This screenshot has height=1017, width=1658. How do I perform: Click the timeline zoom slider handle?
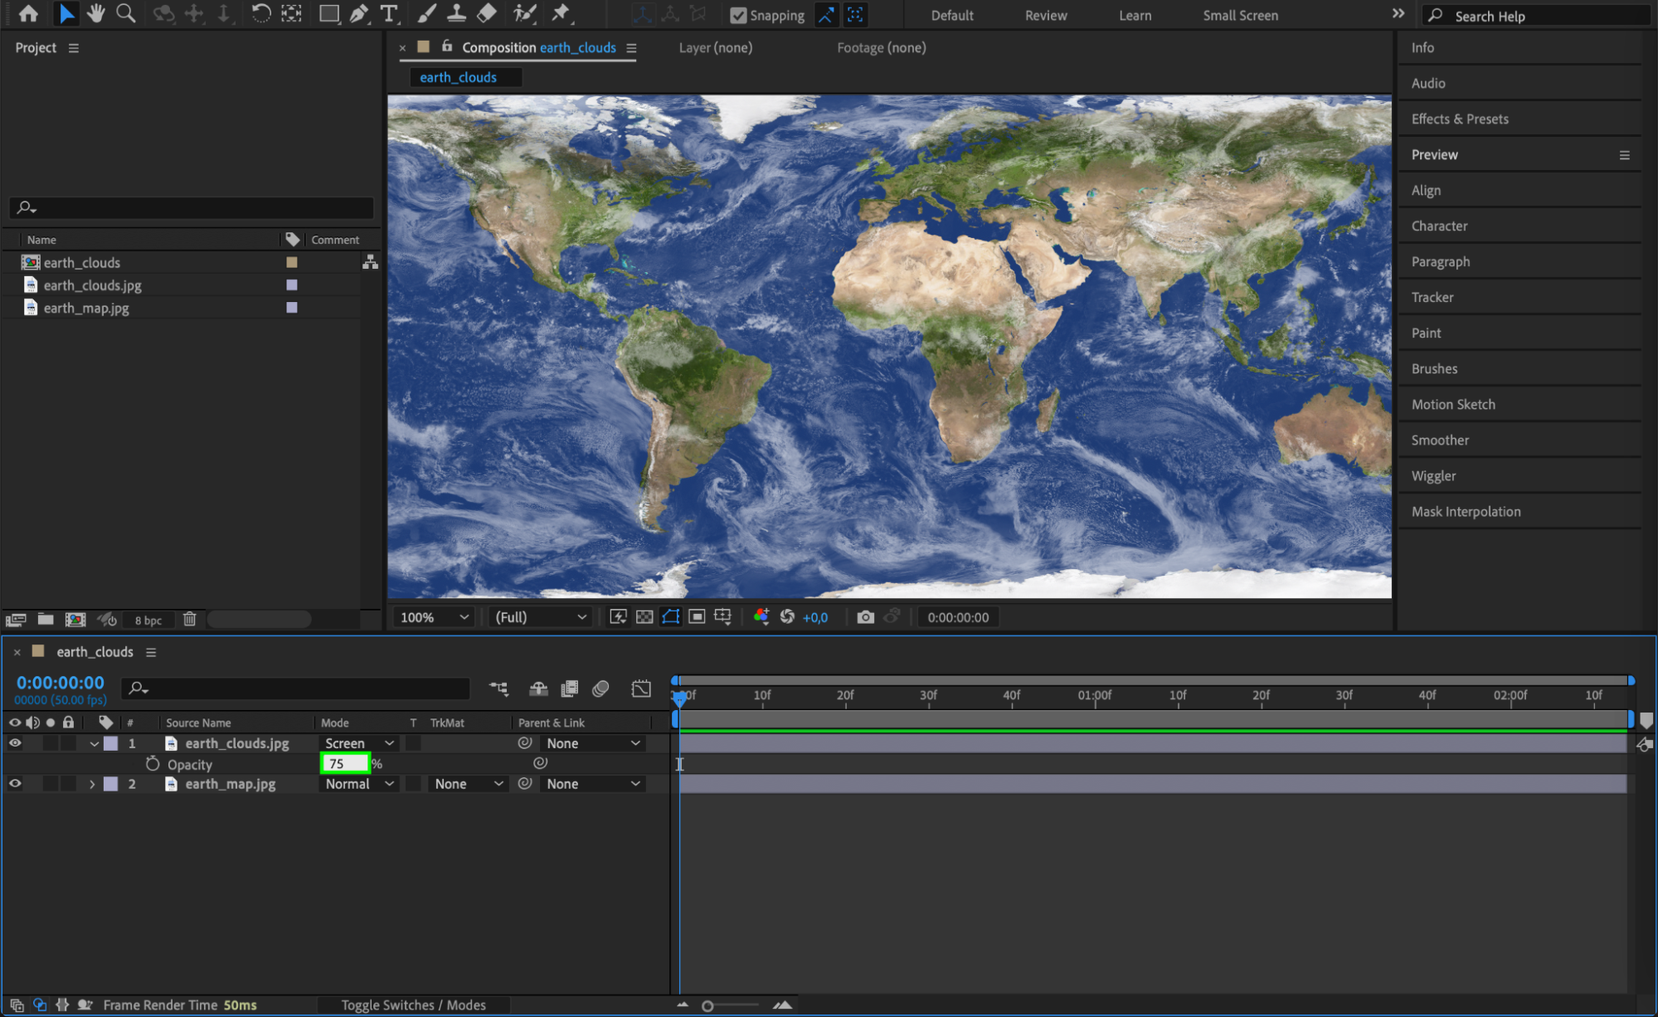(707, 1005)
